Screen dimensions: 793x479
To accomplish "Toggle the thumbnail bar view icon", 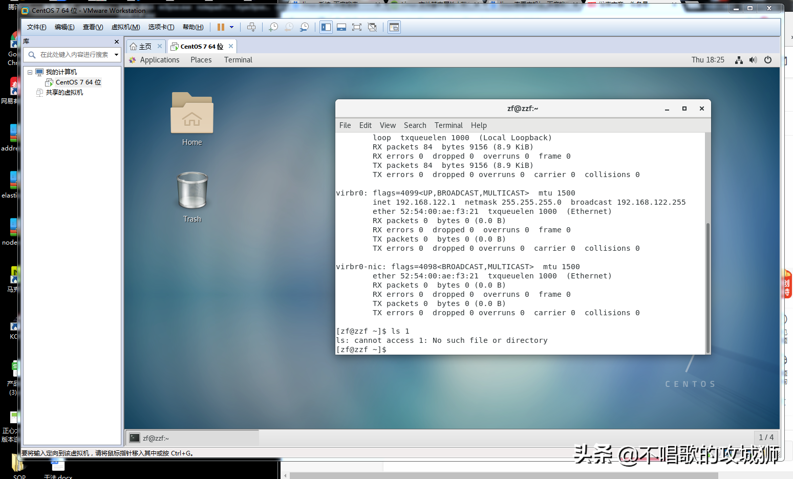I will point(341,27).
